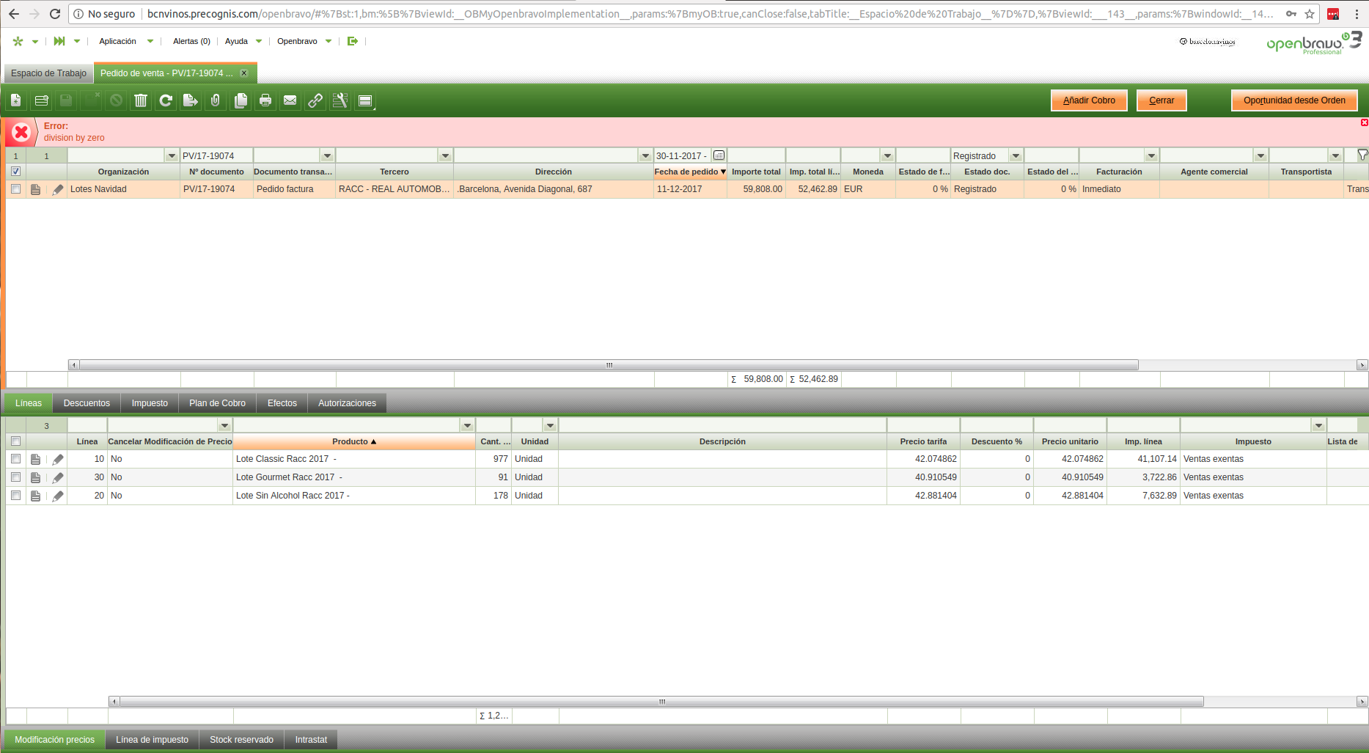Open the Producto column filter dropdown
The height and width of the screenshot is (753, 1369).
point(467,426)
